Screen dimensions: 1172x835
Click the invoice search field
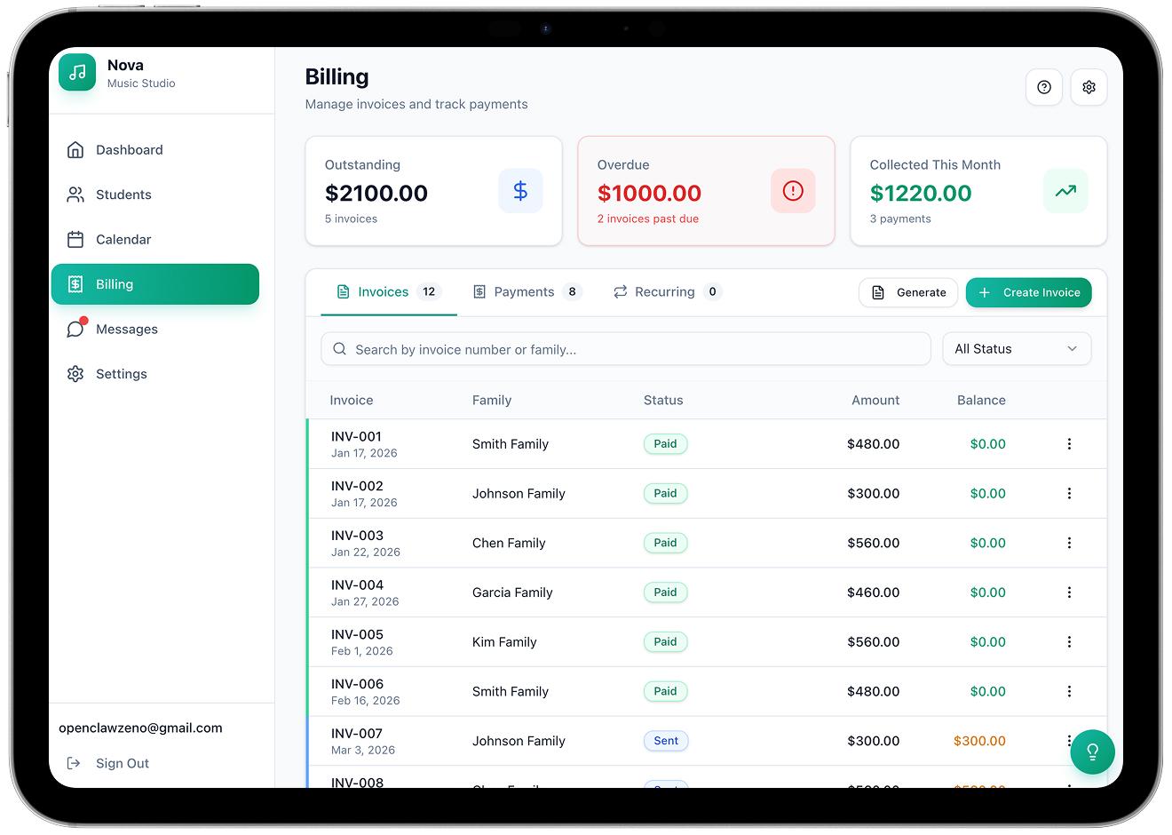coord(625,348)
